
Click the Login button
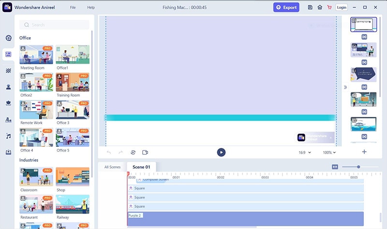(x=342, y=7)
